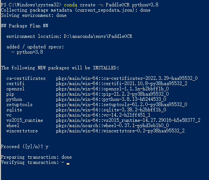Image resolution: width=209 pixels, height=180 pixels.
Task: Click the wincertstore package name
Action: (22, 131)
